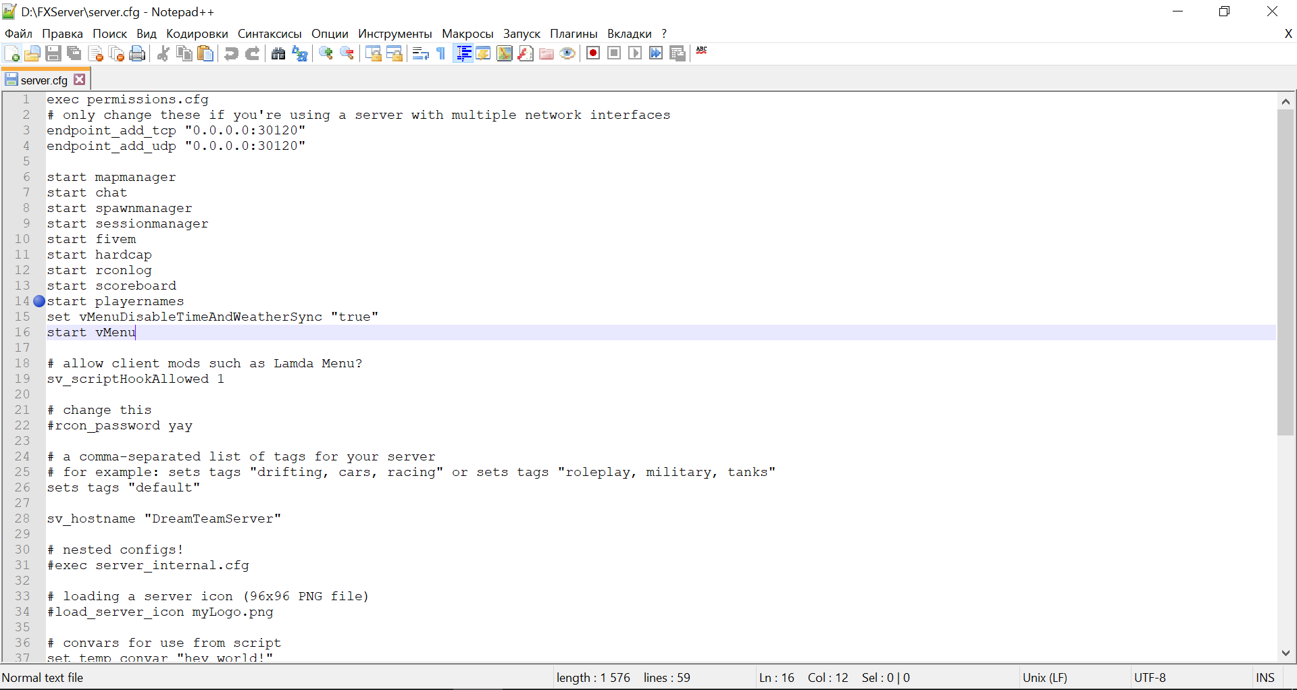Viewport: 1297px width, 690px height.
Task: Toggle word wrap in the toolbar
Action: [x=420, y=54]
